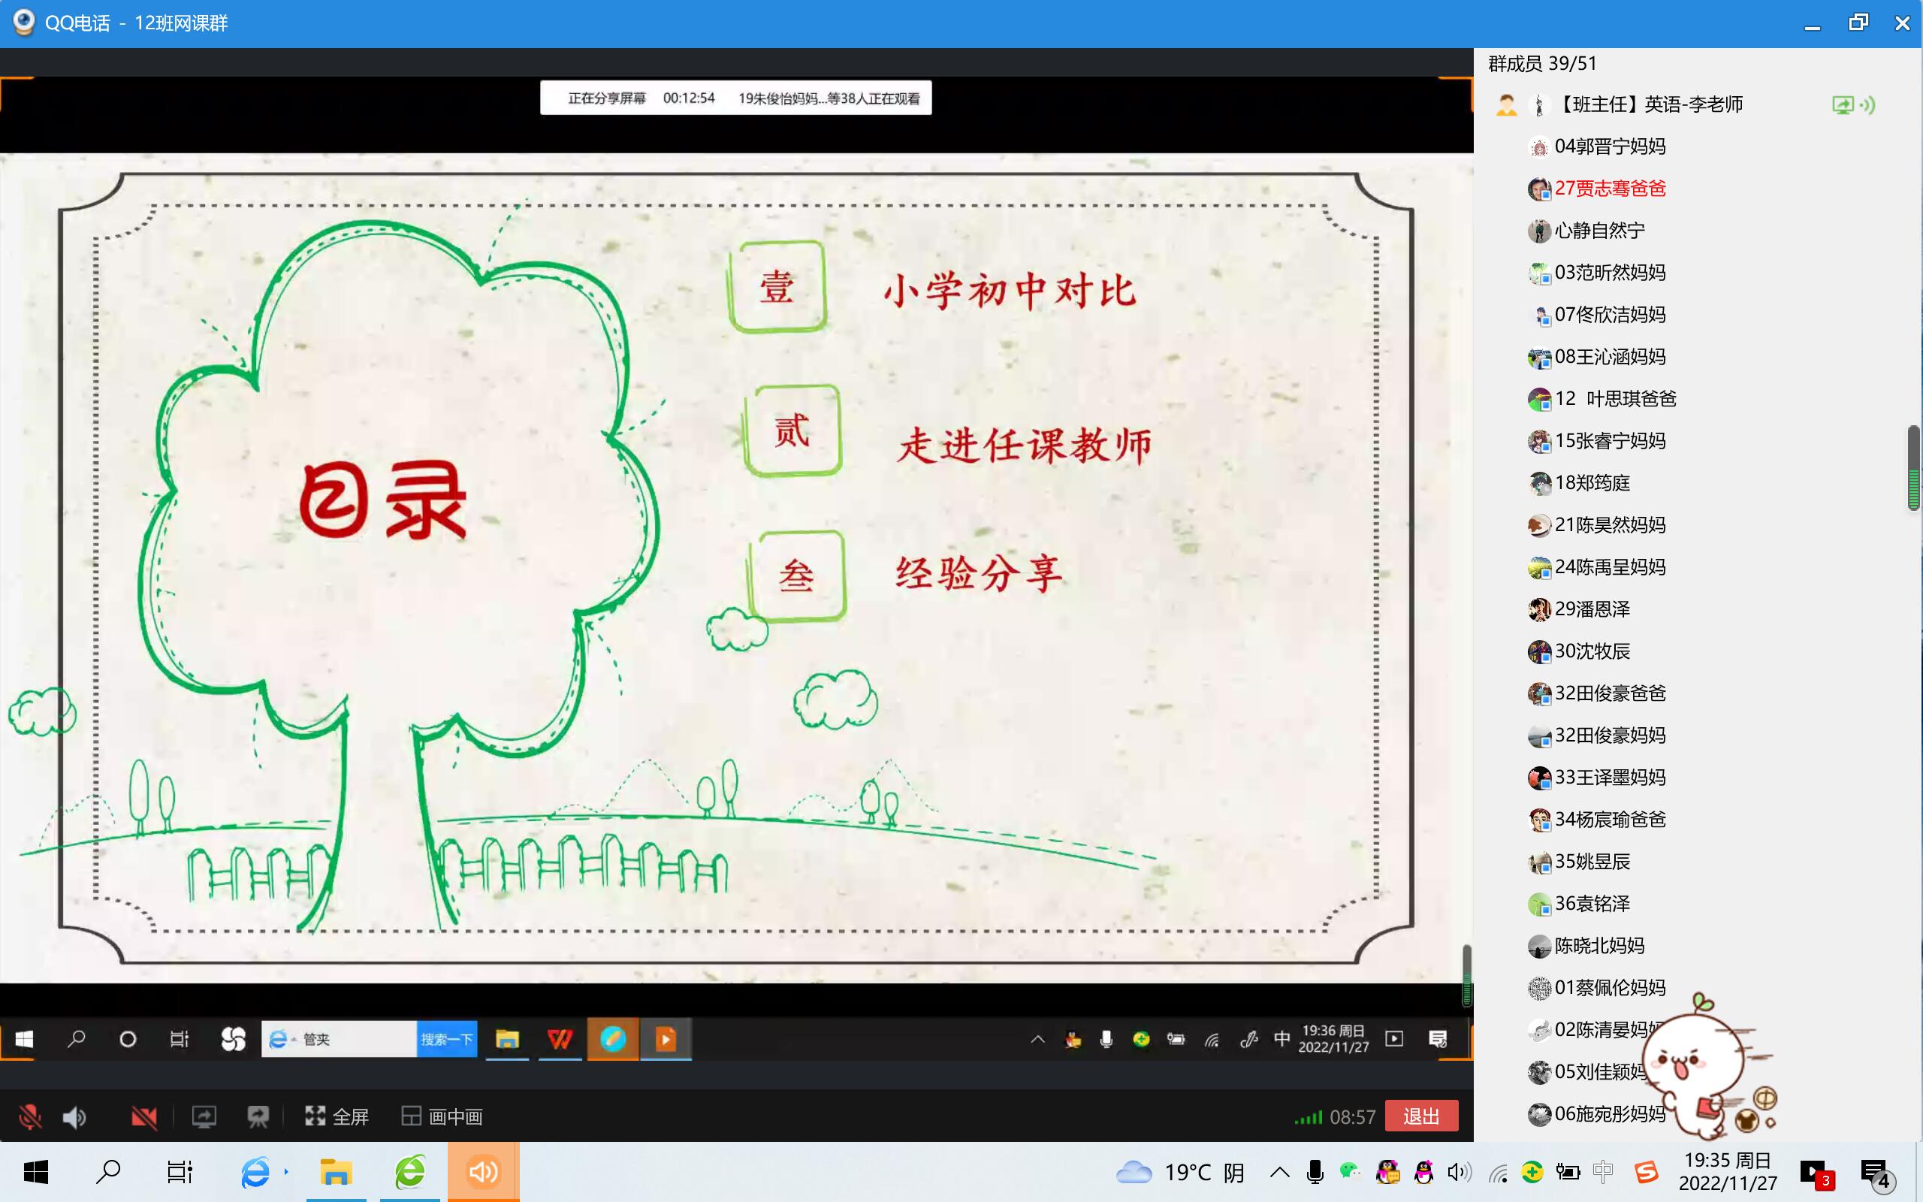
Task: Click the battery power tray icon
Action: [1568, 1172]
